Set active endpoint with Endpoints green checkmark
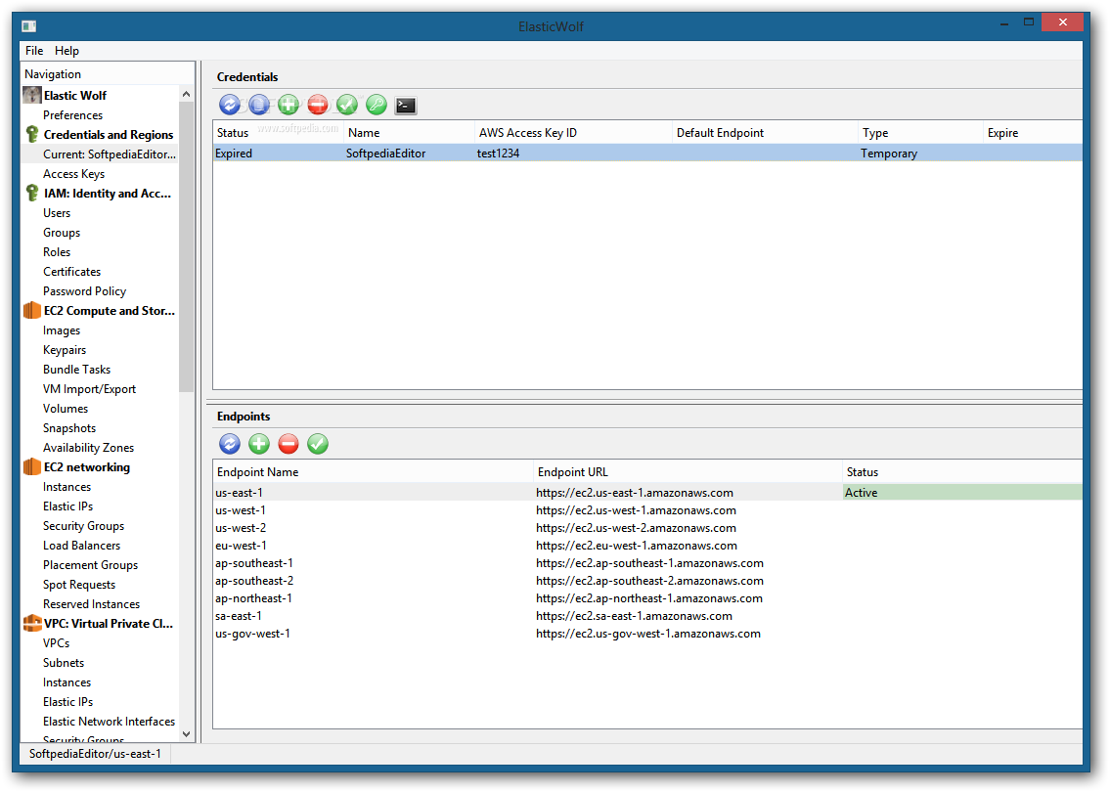 [318, 444]
